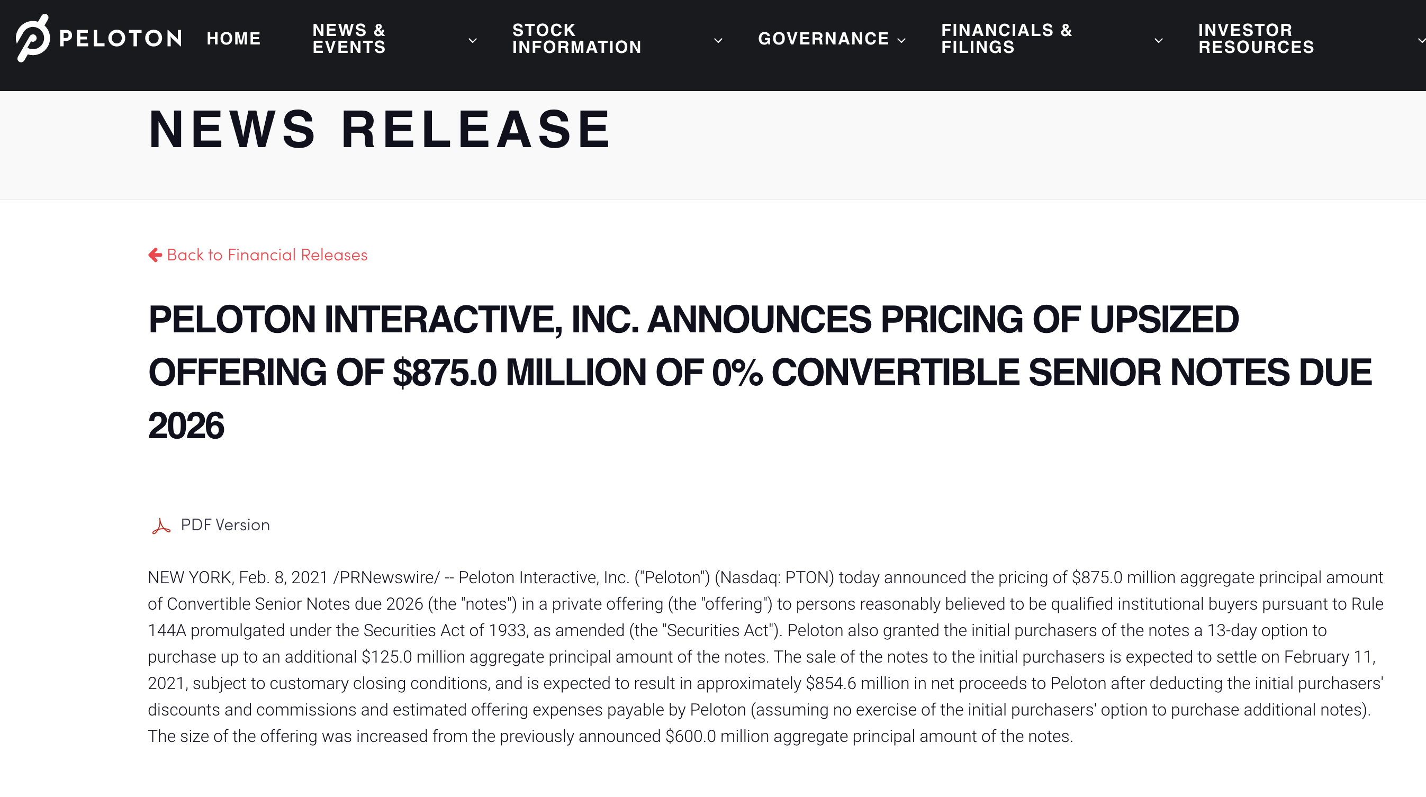Expand the Investor Resources chevron
The image size is (1426, 797).
point(1421,40)
